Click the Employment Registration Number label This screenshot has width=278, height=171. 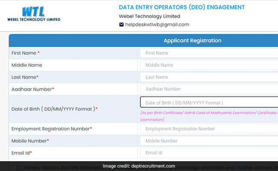[51, 129]
